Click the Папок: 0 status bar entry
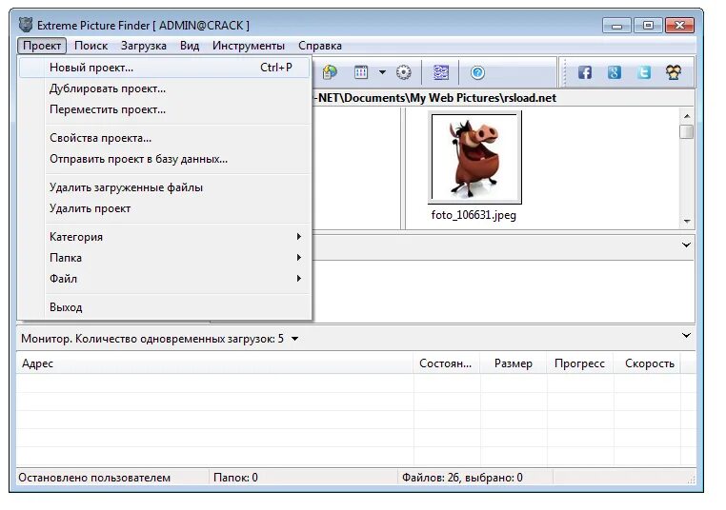This screenshot has height=510, width=726. (235, 478)
